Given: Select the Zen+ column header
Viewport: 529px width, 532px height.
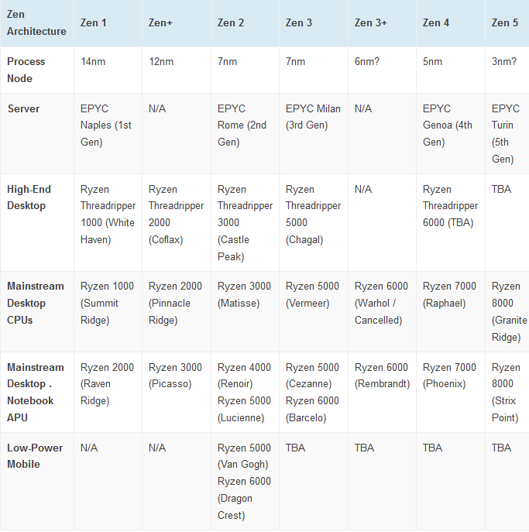Looking at the screenshot, I should (x=160, y=22).
